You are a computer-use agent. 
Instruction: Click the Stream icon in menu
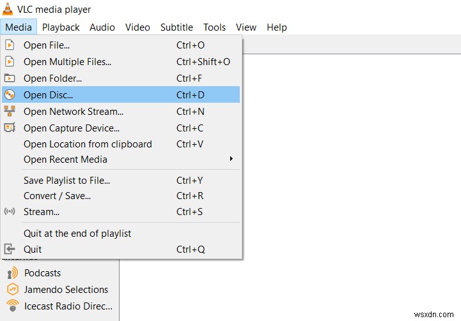tap(10, 212)
